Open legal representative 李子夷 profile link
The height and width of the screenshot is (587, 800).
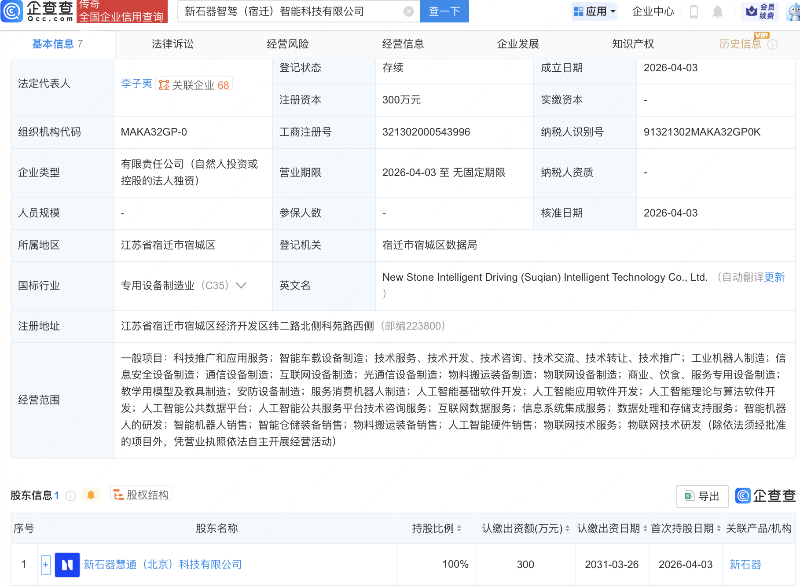(136, 84)
